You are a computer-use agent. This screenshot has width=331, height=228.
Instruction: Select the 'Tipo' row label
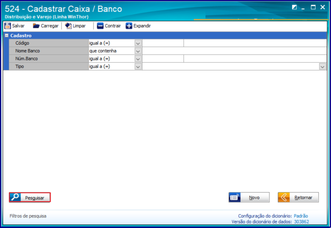(19, 67)
